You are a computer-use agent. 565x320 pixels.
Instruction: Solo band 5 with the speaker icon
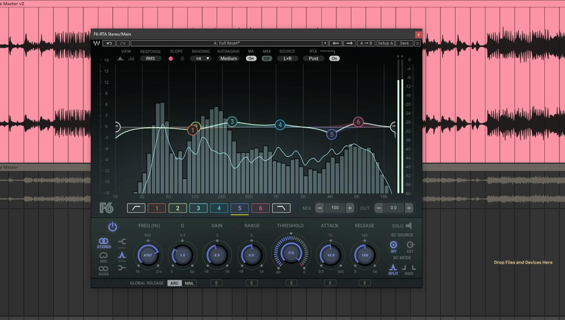click(x=409, y=226)
